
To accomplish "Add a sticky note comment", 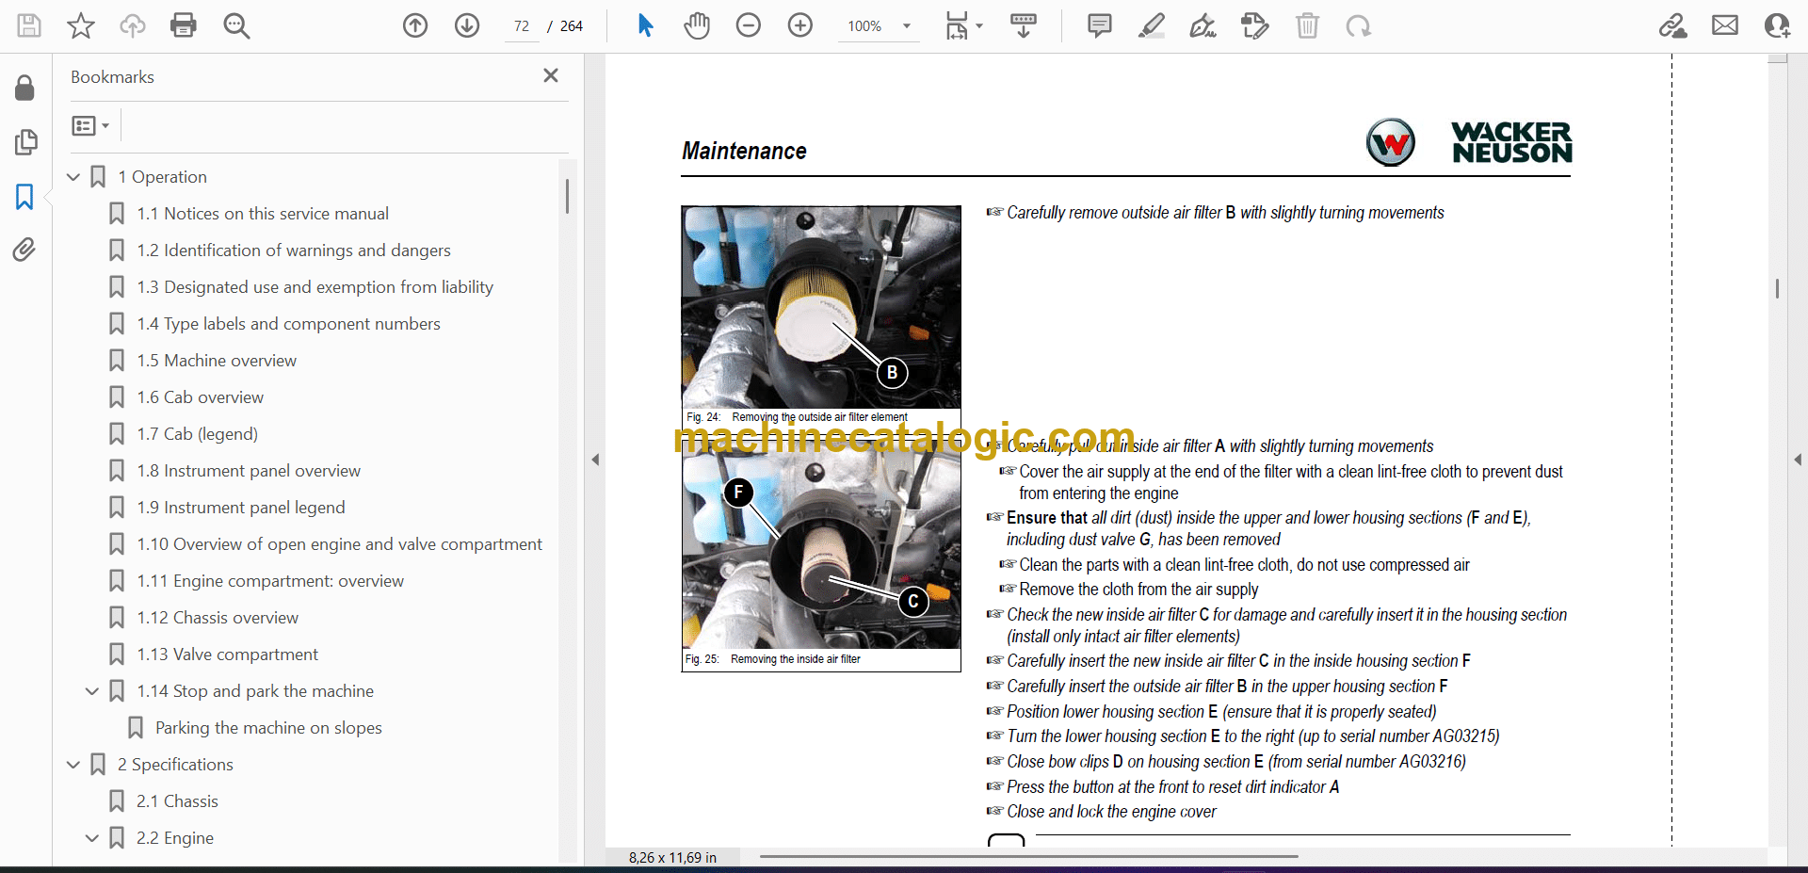I will coord(1099,25).
